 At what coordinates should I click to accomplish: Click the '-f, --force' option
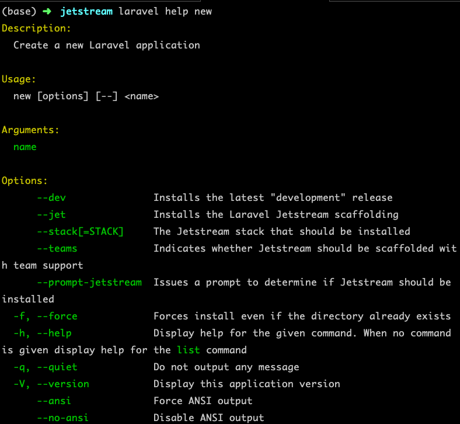pyautogui.click(x=46, y=317)
